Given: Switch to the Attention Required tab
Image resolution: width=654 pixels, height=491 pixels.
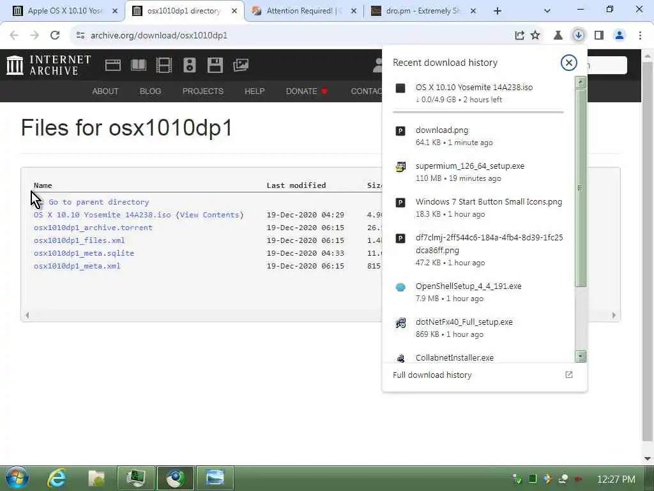Looking at the screenshot, I should tap(303, 11).
